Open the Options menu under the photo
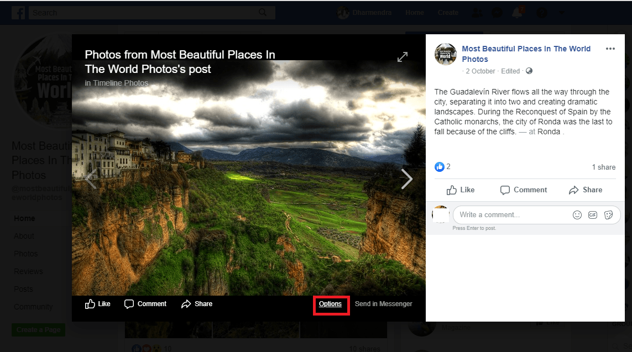632x352 pixels. pyautogui.click(x=331, y=304)
